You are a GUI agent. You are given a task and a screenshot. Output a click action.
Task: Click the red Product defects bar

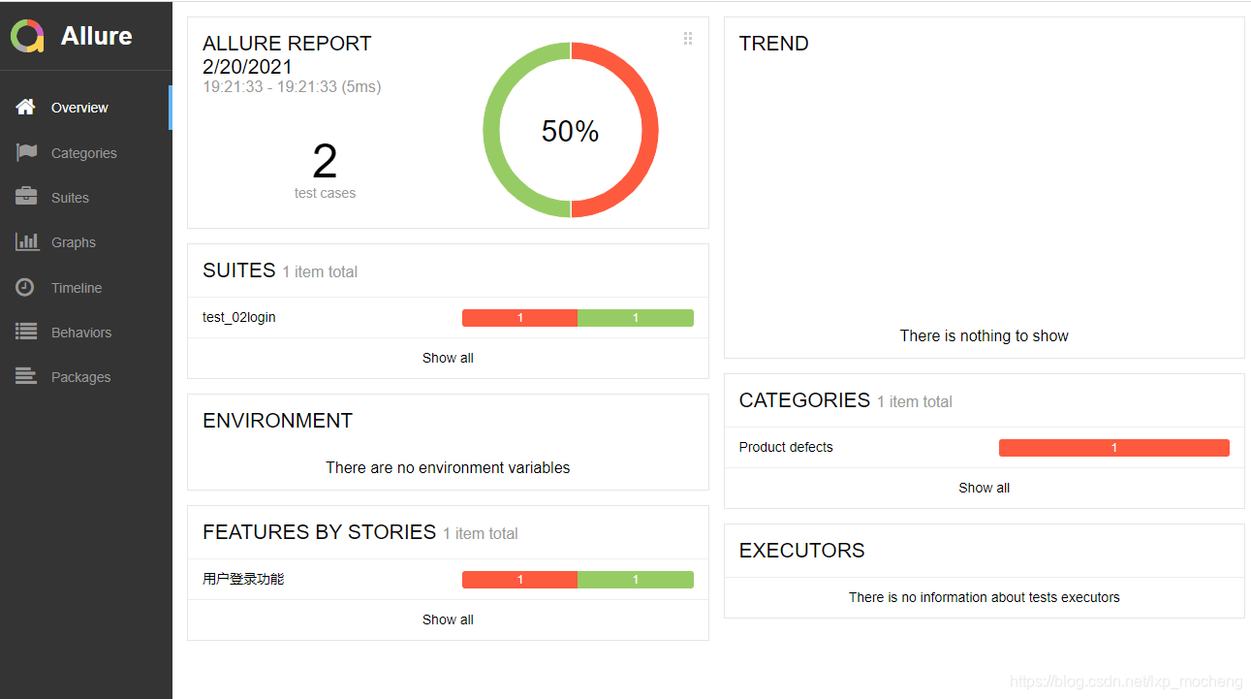[x=1114, y=447]
